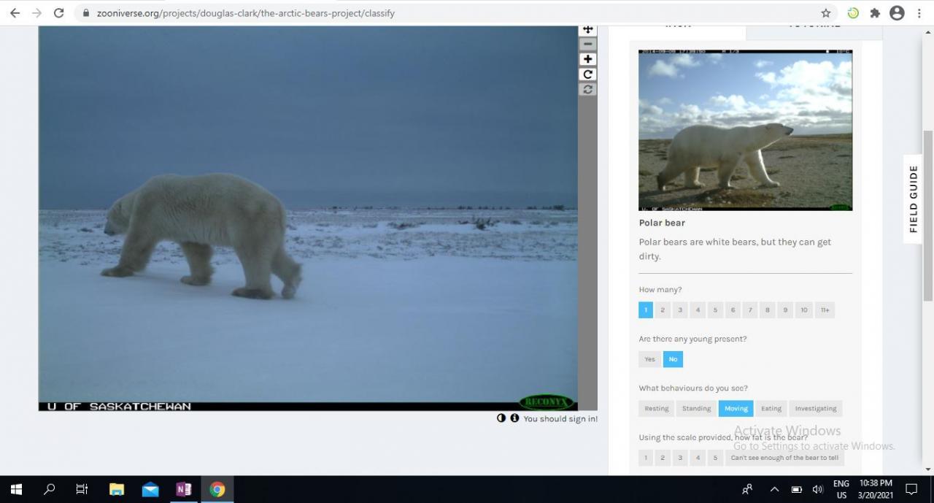The image size is (934, 503).
Task: Choose Can't see enough of the bear
Action: click(x=784, y=458)
